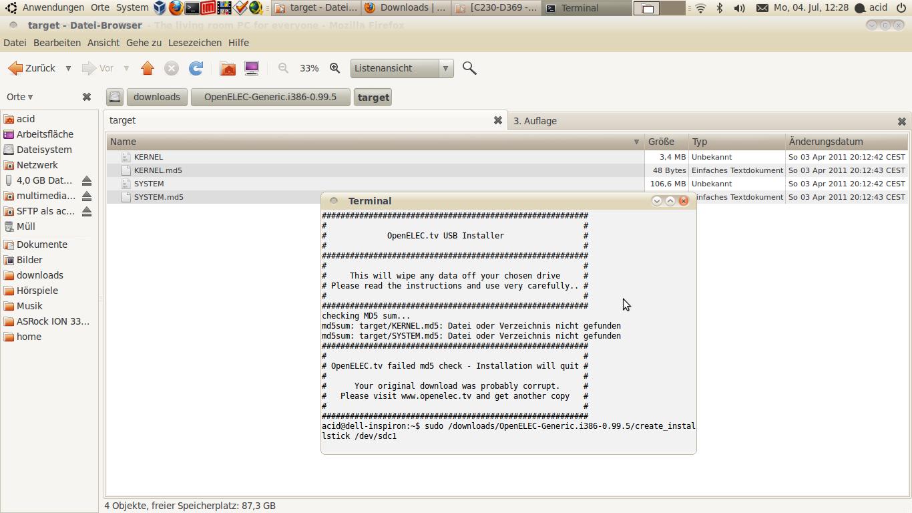Open the Vor history dropdown arrow
912x513 pixels.
pyautogui.click(x=126, y=68)
